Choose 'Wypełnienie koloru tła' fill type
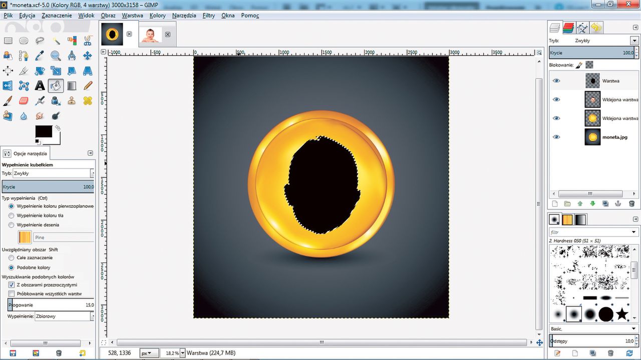 [x=12, y=215]
